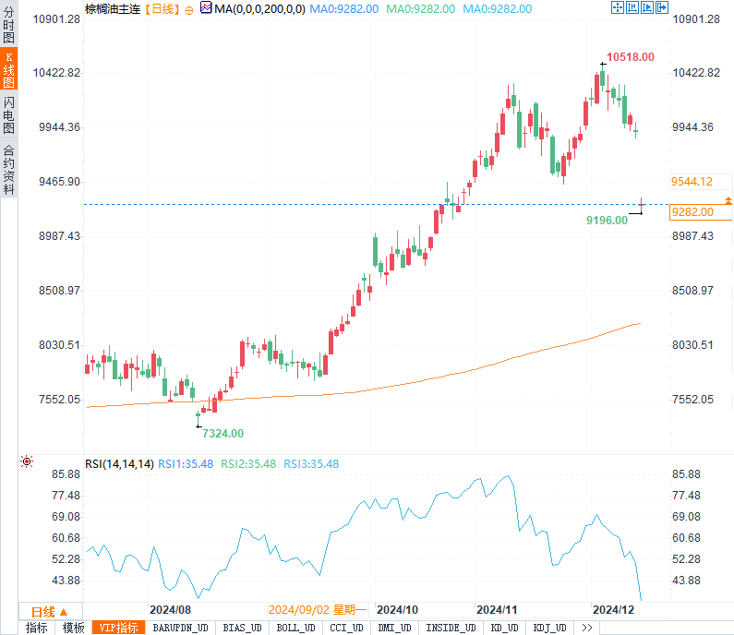The image size is (734, 635).
Task: Click the 指标 button at bottom left
Action: 37,628
